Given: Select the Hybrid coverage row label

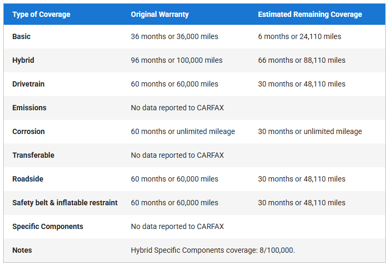Looking at the screenshot, I should 23,60.
